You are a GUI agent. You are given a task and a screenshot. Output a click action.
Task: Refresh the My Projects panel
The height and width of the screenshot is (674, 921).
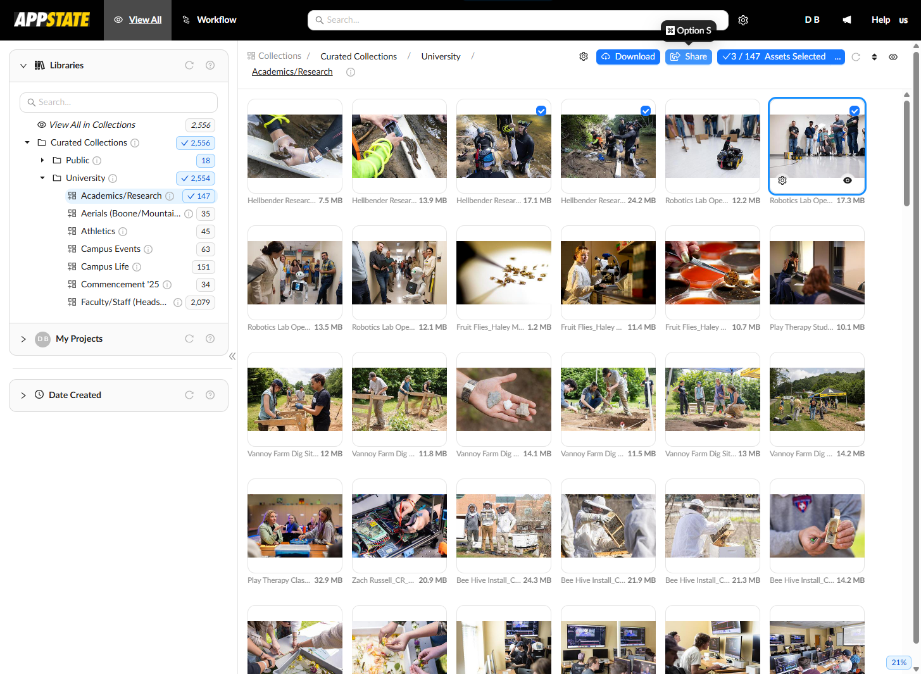(x=189, y=339)
